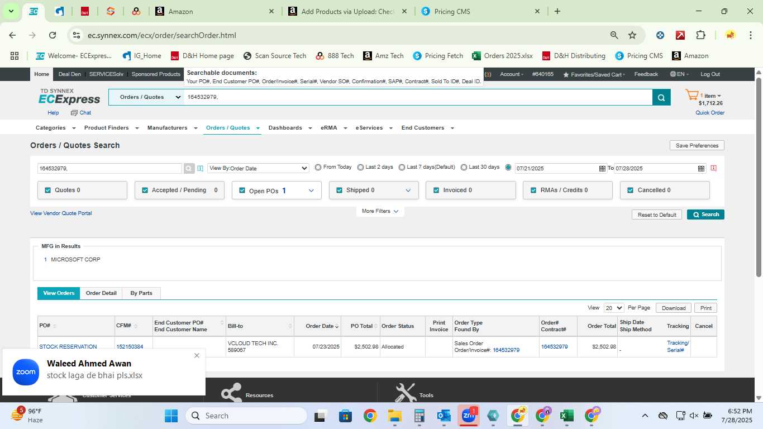Switch to Pricing CMS browser tab
The image size is (763, 429).
point(481,11)
